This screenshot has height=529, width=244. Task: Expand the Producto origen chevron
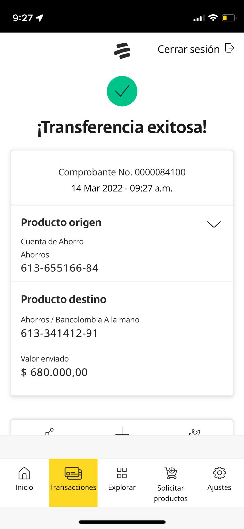214,224
